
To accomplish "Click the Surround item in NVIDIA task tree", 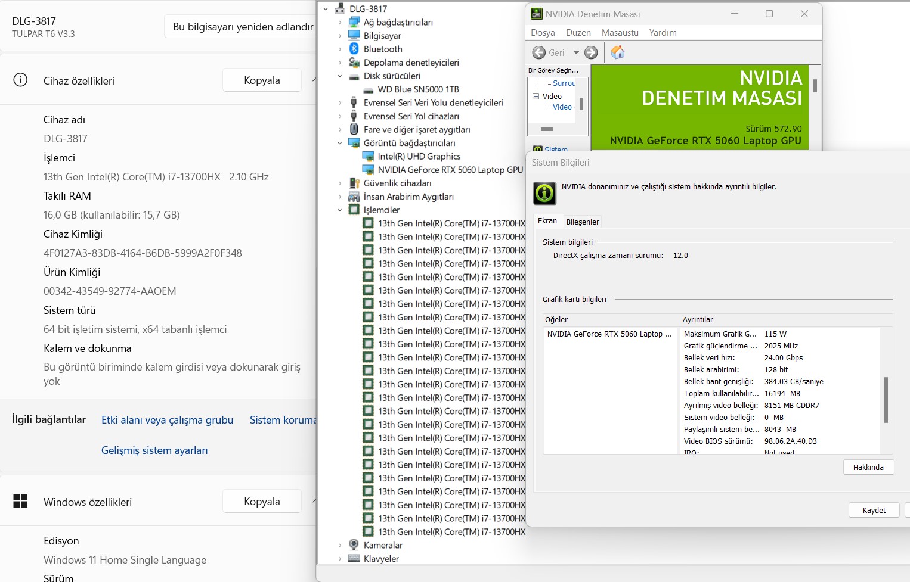I will [x=564, y=83].
